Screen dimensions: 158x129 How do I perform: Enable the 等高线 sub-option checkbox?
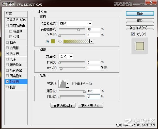click(x=11, y=31)
